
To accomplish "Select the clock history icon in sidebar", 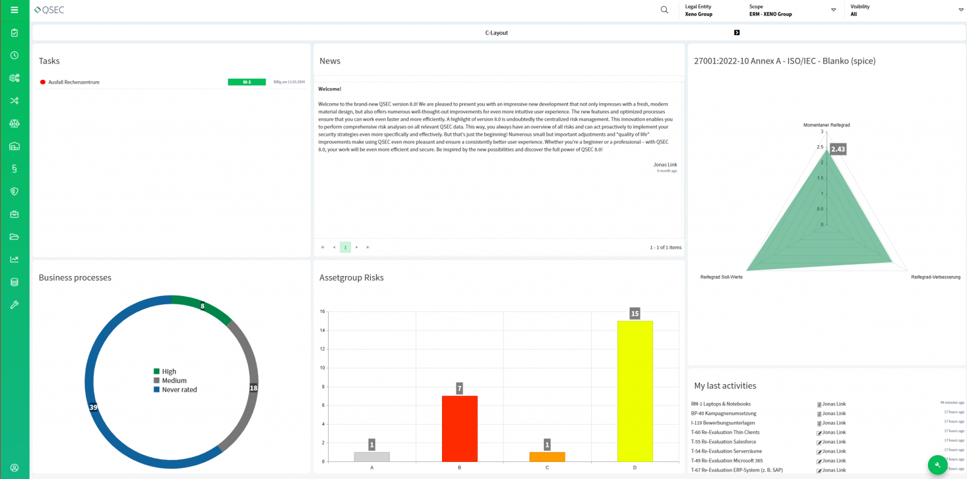I will coord(14,55).
